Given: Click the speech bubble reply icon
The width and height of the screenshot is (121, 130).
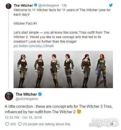Looking at the screenshot, I should tap(20, 124).
